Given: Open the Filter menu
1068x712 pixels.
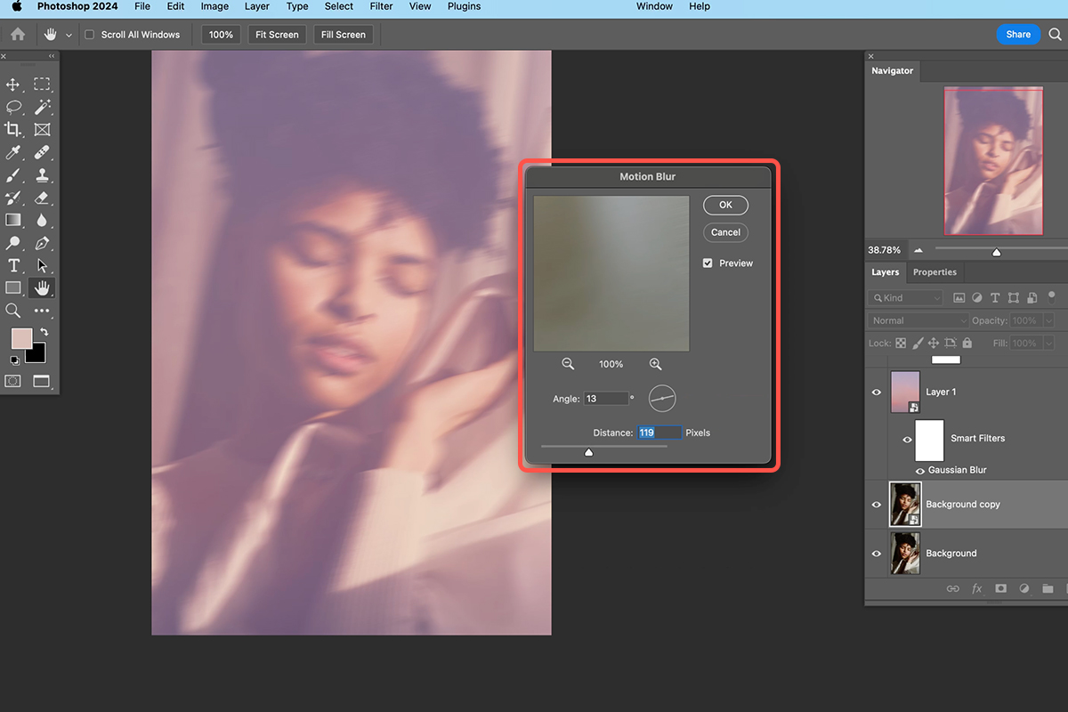Looking at the screenshot, I should (x=381, y=6).
